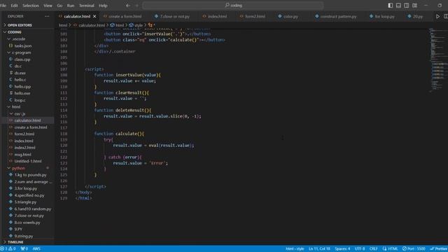Open the Selection menu
The width and height of the screenshot is (448, 252).
tap(31, 6)
